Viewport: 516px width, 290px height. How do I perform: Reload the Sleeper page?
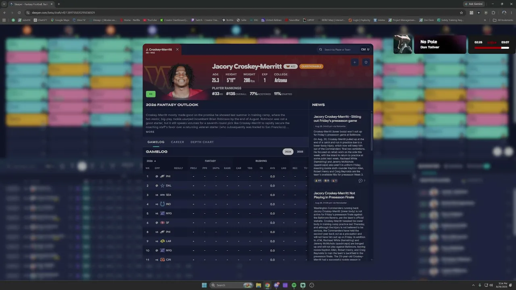(x=19, y=12)
